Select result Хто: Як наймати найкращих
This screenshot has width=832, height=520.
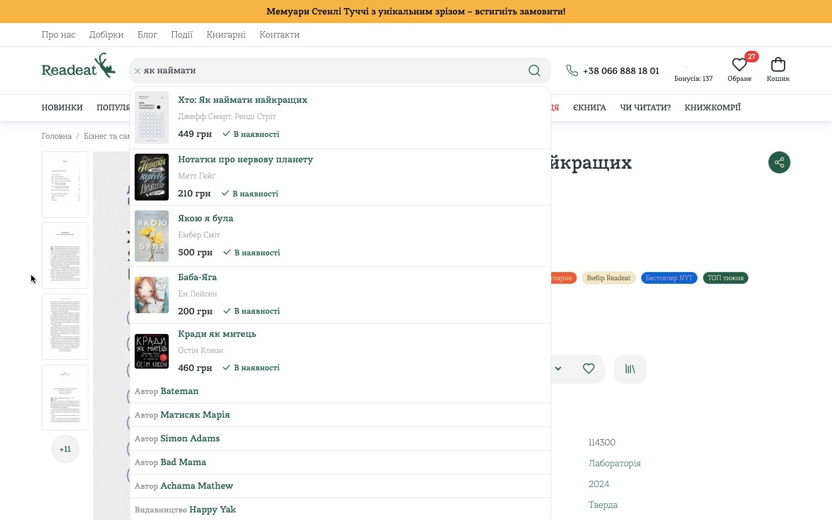pos(243,100)
